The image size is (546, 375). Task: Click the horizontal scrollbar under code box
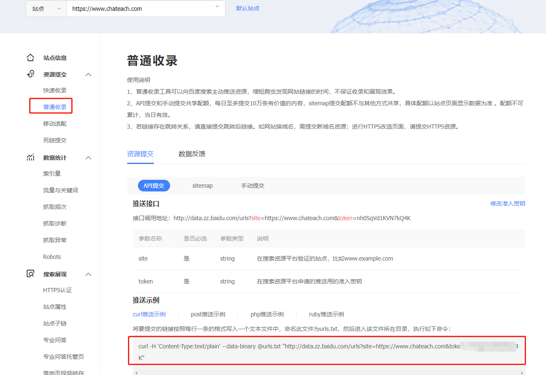point(329,373)
